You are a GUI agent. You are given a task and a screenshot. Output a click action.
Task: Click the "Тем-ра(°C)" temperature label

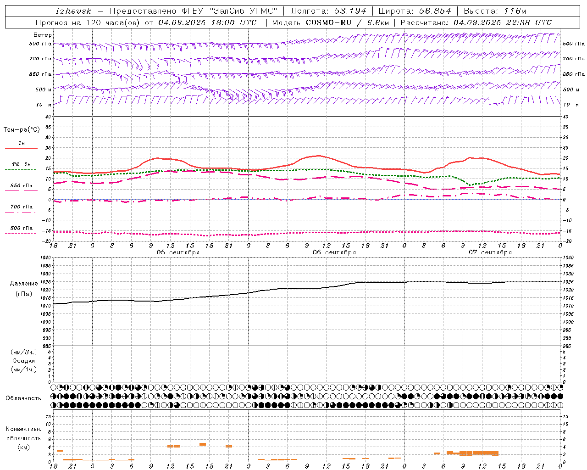(x=22, y=130)
